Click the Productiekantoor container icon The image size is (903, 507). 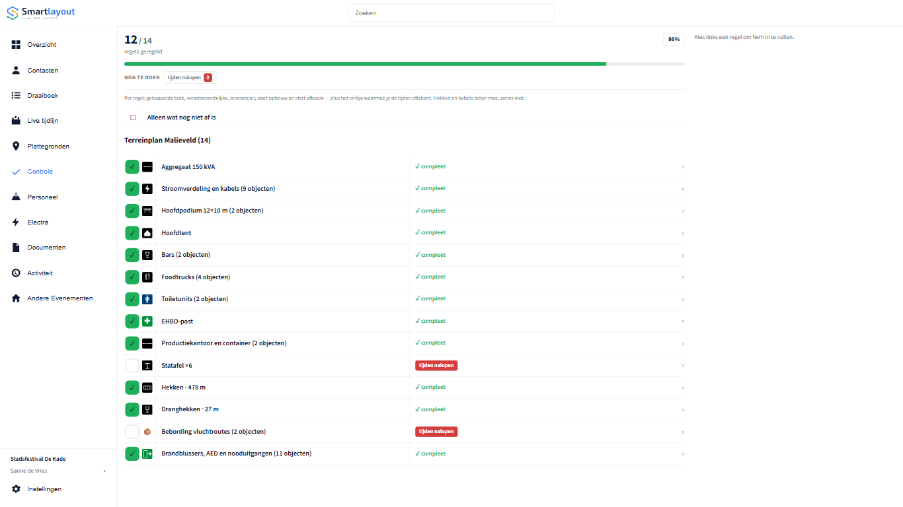point(147,343)
